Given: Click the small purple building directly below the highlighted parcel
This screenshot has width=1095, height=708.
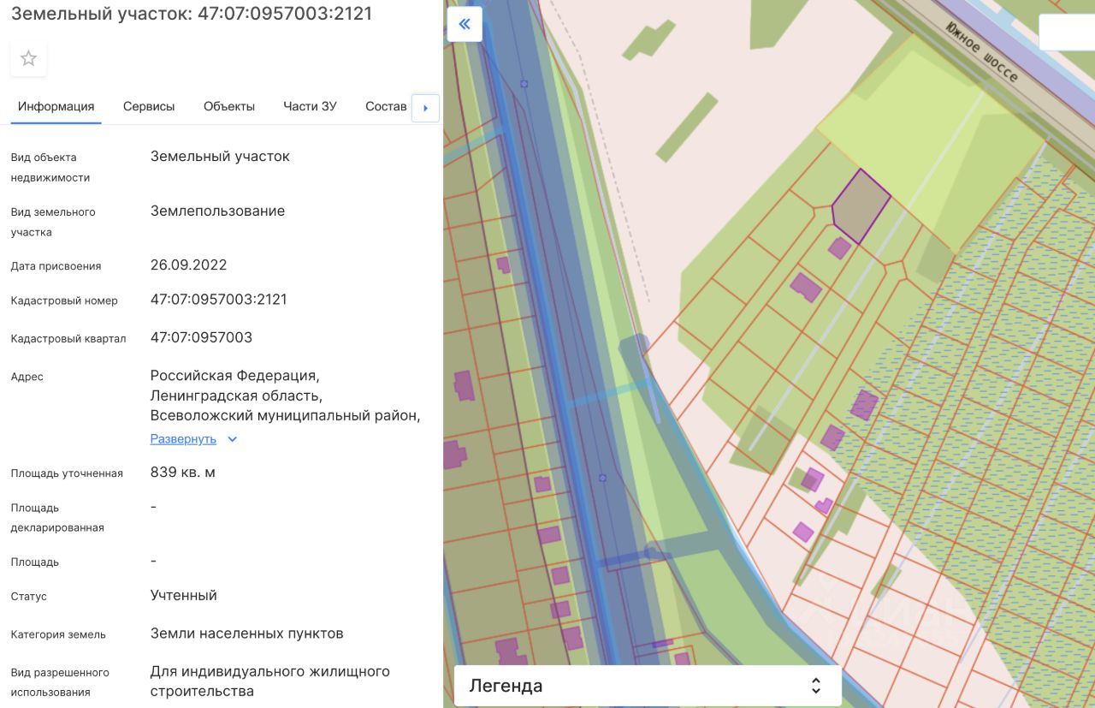Looking at the screenshot, I should click(x=839, y=248).
